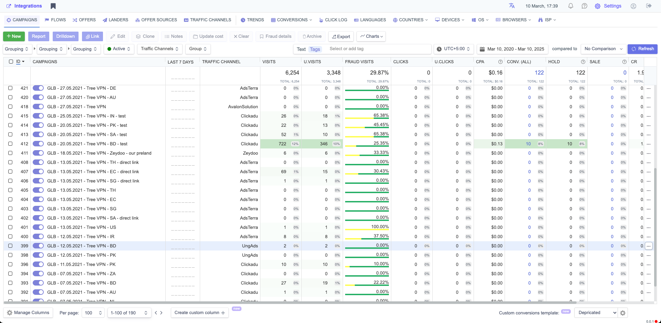Click the bookmark icon beside Integrations

point(53,6)
